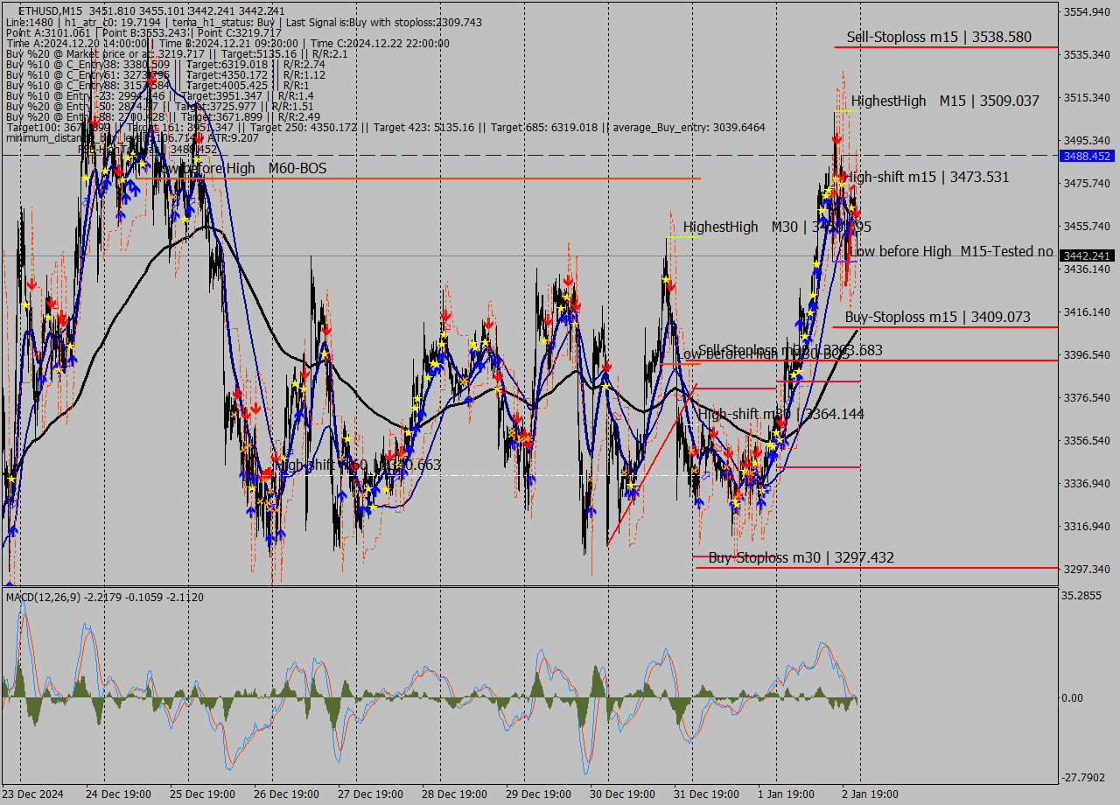Click the current price tag 3442.241

[x=1086, y=255]
